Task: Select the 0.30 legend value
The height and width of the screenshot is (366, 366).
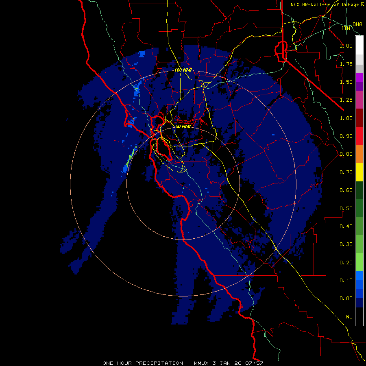Action: (346, 244)
